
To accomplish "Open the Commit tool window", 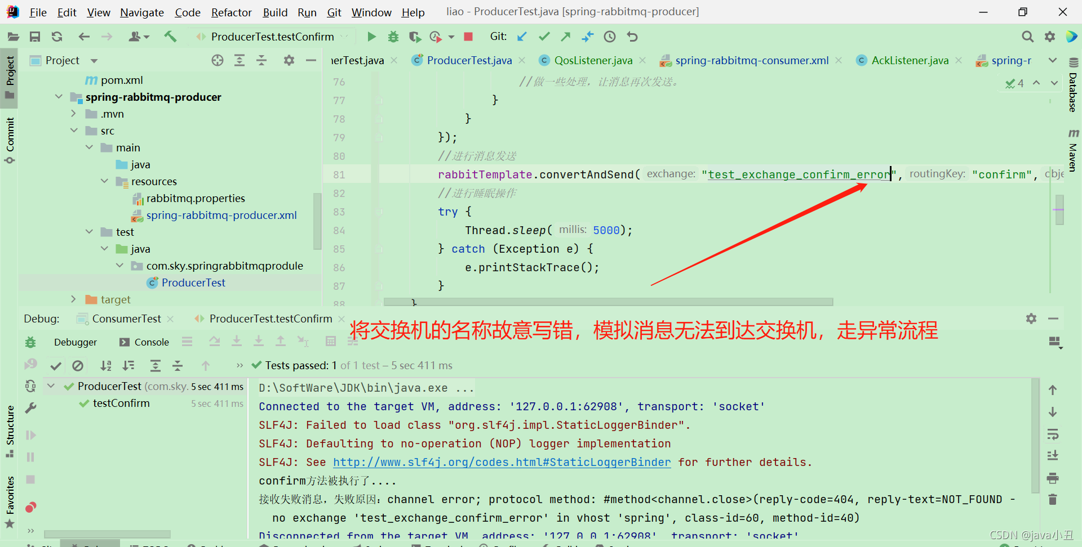I will point(10,140).
